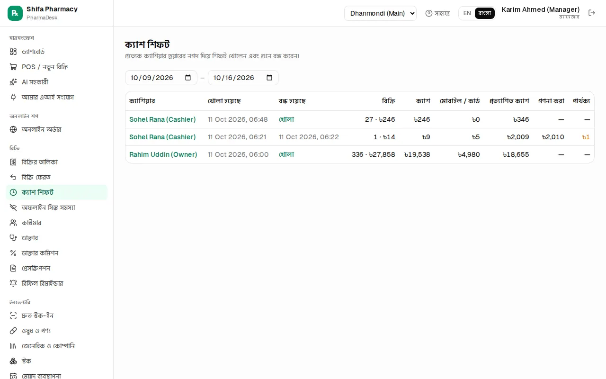Click the start date field 10/09/2026
The height and width of the screenshot is (379, 606).
[x=161, y=78]
